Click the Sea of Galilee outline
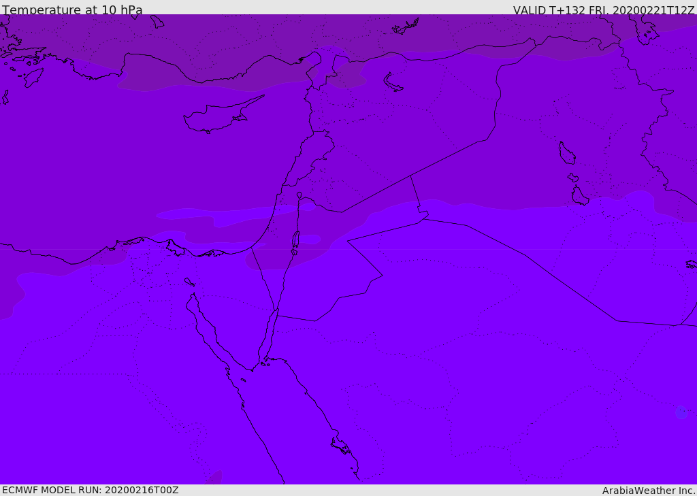The height and width of the screenshot is (496, 697). [299, 195]
